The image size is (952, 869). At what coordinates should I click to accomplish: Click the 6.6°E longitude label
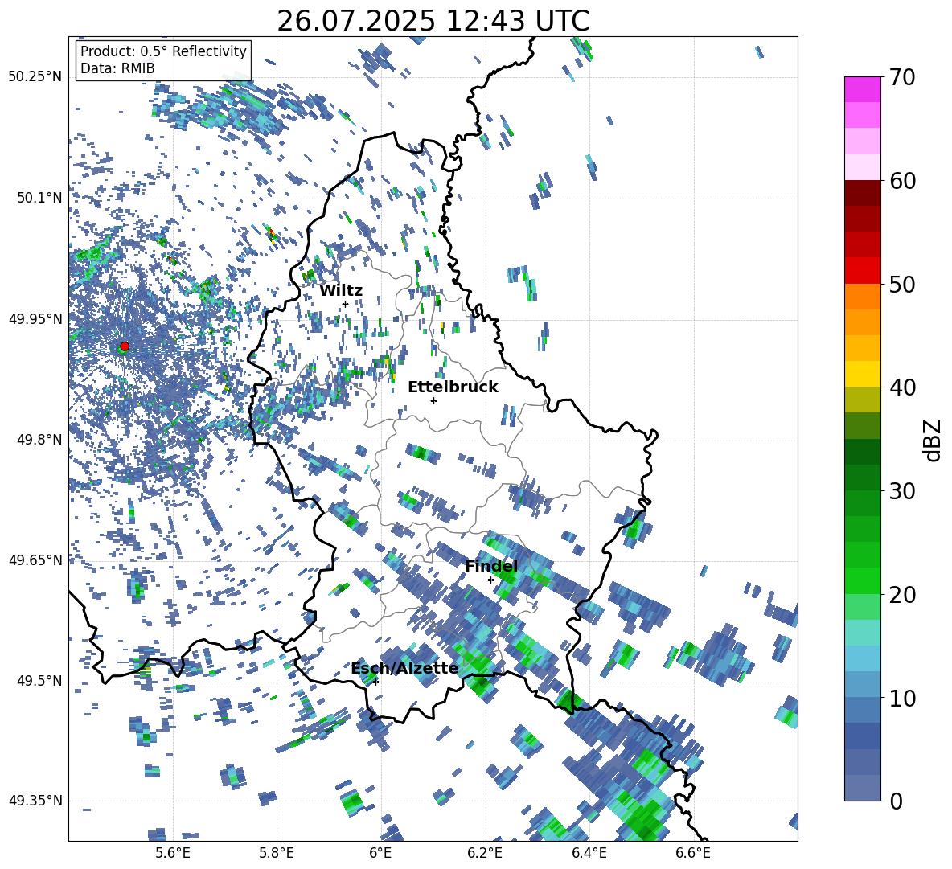[x=693, y=853]
